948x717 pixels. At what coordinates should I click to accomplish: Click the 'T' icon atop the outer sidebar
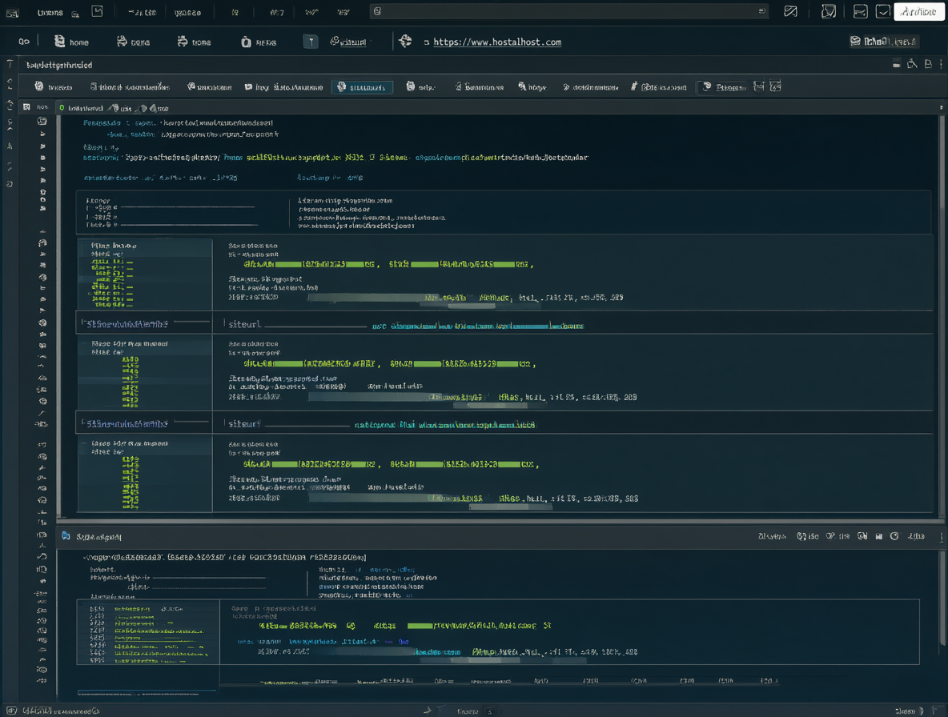click(x=10, y=64)
